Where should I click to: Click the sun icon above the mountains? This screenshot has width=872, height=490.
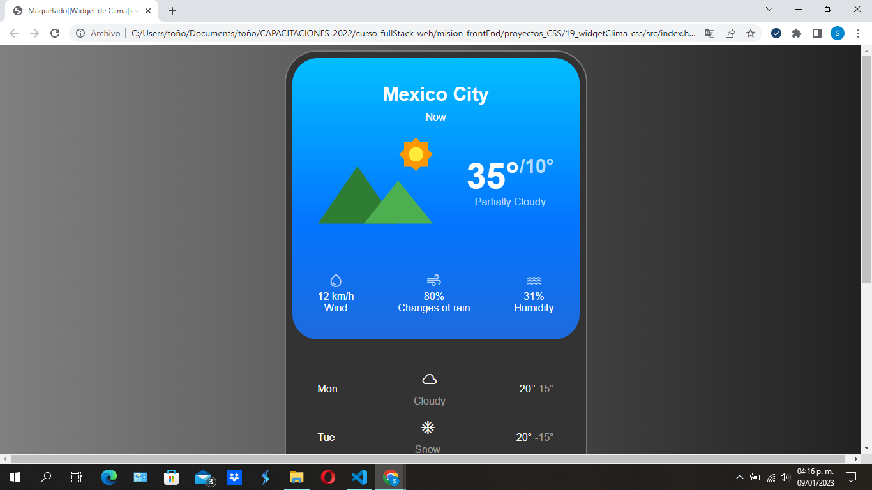coord(417,154)
